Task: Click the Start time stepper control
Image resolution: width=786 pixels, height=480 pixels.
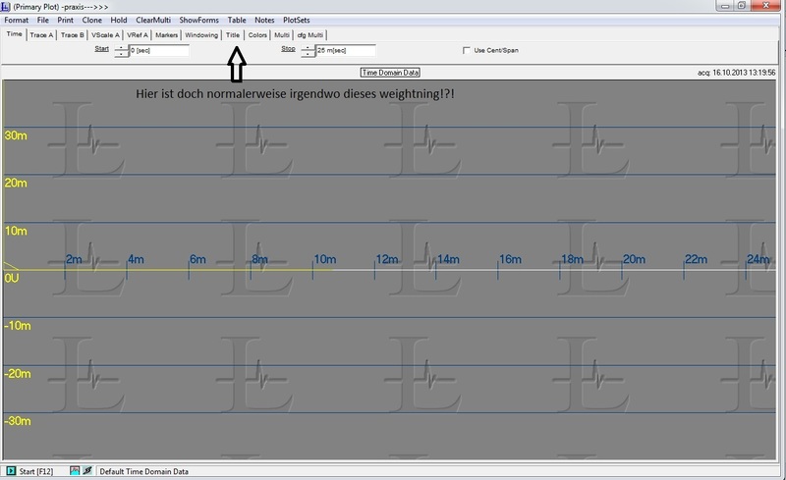Action: tap(121, 50)
